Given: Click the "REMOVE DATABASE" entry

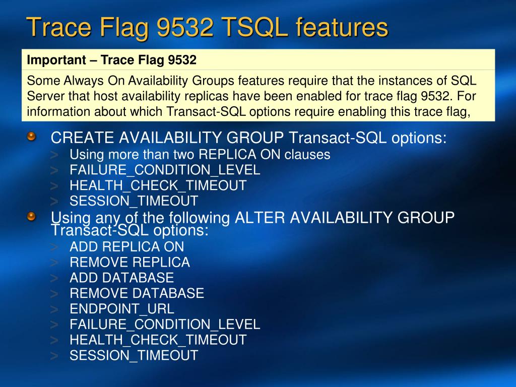Looking at the screenshot, I should [137, 293].
